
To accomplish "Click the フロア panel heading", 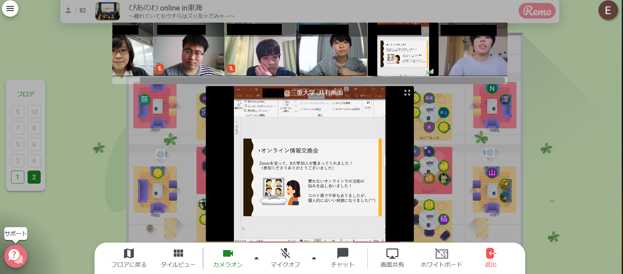I will click(x=26, y=94).
